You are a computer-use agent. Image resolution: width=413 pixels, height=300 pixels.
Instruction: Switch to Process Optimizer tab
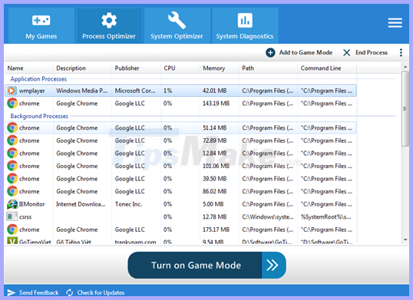109,25
